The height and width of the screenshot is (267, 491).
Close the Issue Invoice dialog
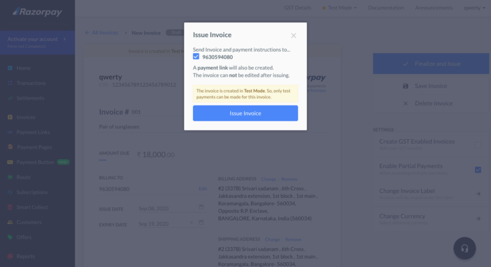[x=293, y=36]
